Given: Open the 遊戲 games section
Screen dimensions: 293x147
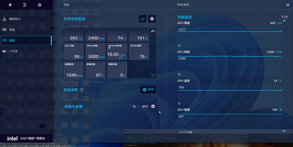Looking at the screenshot, I should pos(26,30).
